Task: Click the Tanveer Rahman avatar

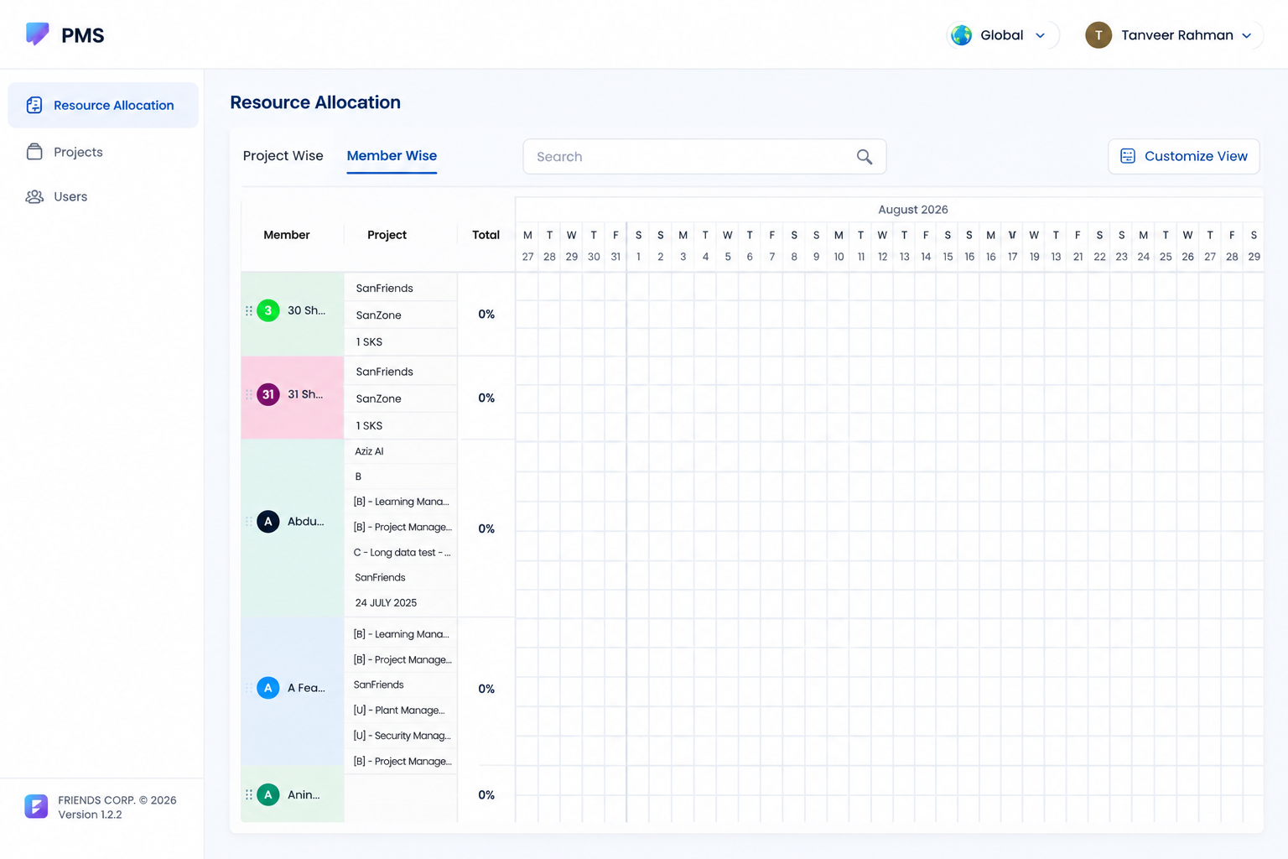Action: (1098, 35)
